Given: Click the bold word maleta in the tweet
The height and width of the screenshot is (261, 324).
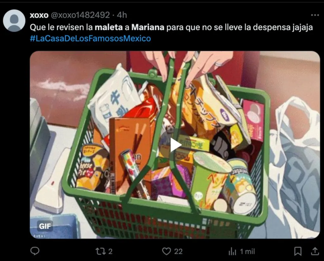Looking at the screenshot, I should click(x=109, y=27).
